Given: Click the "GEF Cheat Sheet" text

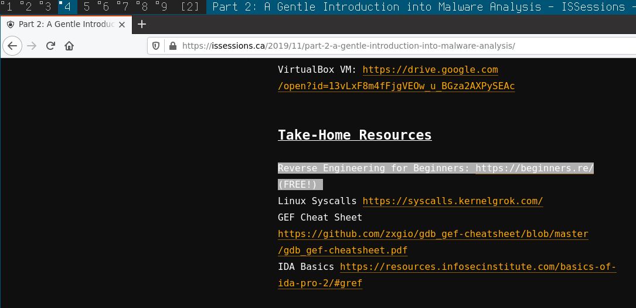Looking at the screenshot, I should [320, 218].
